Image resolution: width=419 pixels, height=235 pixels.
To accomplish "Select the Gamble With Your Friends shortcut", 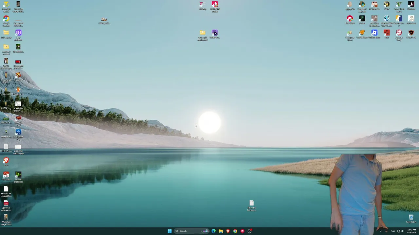I will coord(387,21).
